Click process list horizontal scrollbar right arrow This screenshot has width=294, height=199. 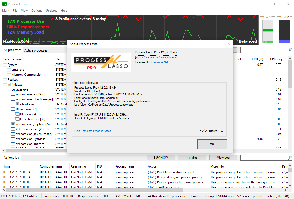(x=286, y=150)
